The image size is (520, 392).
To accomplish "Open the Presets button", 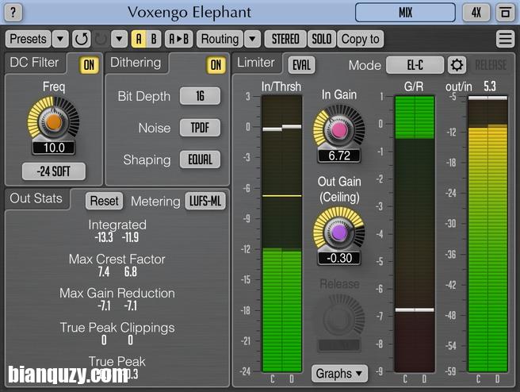I will [x=28, y=39].
